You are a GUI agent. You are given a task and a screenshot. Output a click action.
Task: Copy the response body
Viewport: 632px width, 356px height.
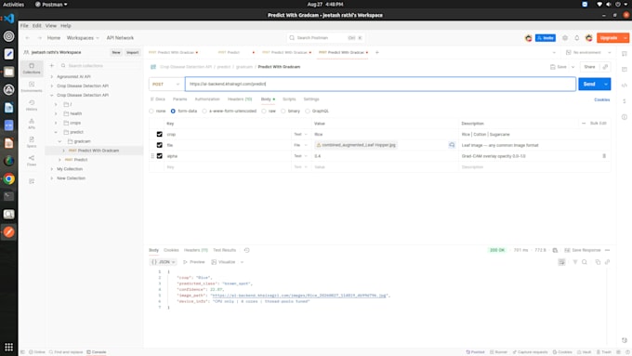click(598, 262)
